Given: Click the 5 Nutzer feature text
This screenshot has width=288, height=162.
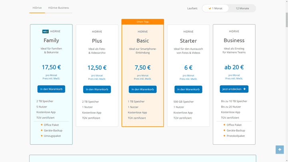Looking at the screenshot, I should click(42, 107).
